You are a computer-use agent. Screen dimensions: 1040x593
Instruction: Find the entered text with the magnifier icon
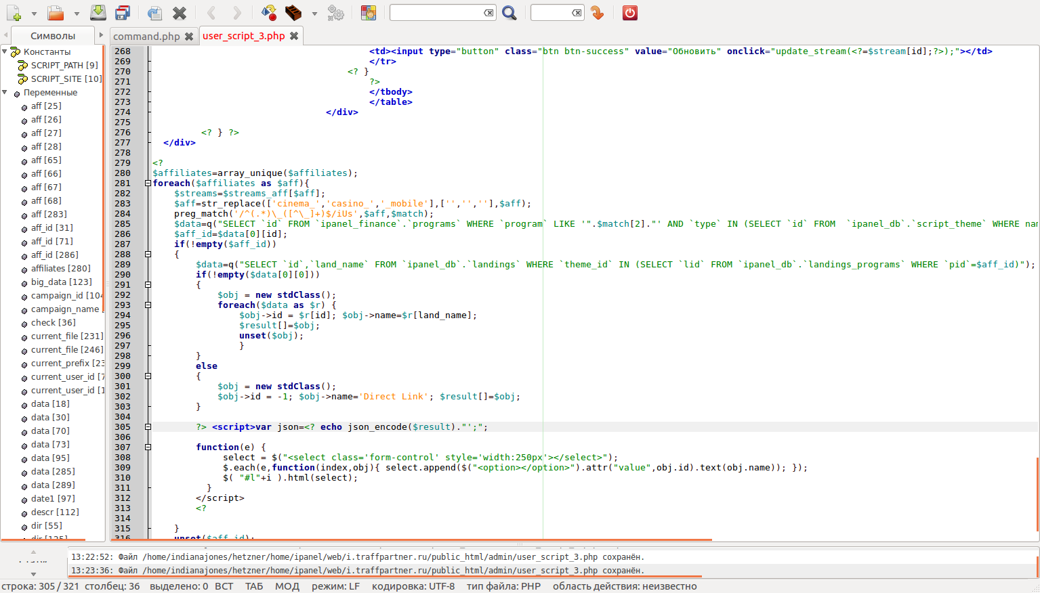[x=509, y=13]
